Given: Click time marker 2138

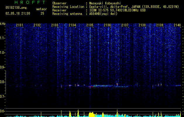Looking at the screenshot, I should pos(142,25).
